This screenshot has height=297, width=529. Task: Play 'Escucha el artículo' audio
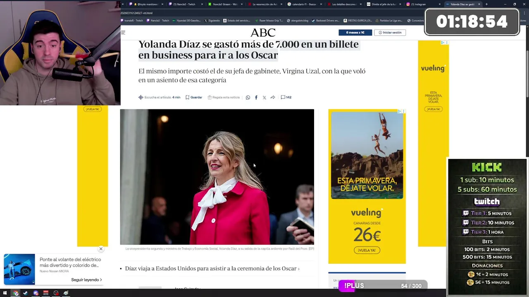[x=159, y=97]
